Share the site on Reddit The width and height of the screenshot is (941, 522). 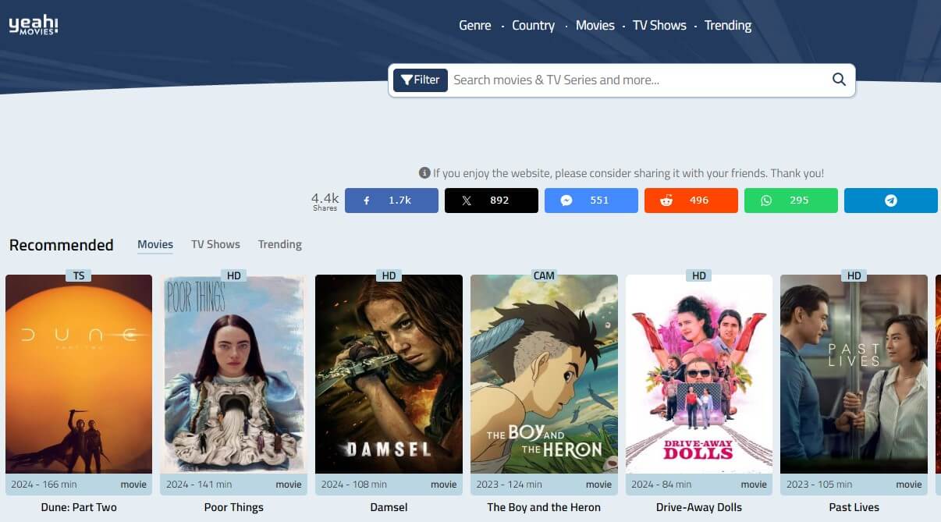pyautogui.click(x=691, y=201)
